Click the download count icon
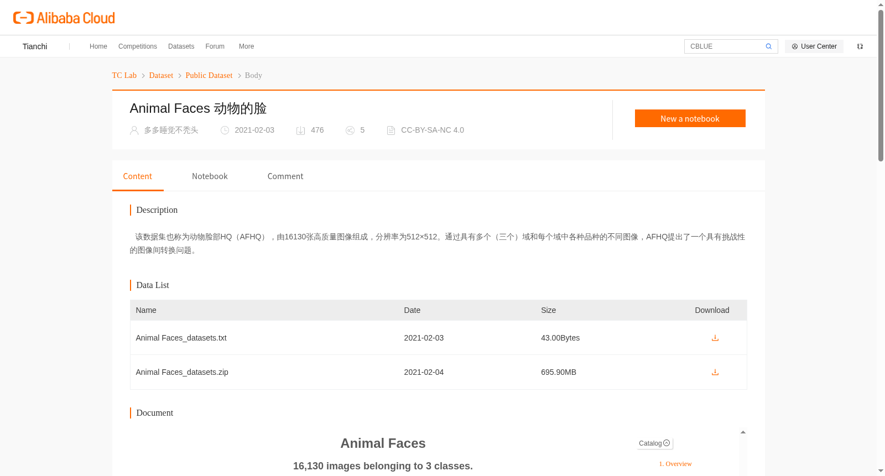Image resolution: width=885 pixels, height=476 pixels. (x=300, y=130)
